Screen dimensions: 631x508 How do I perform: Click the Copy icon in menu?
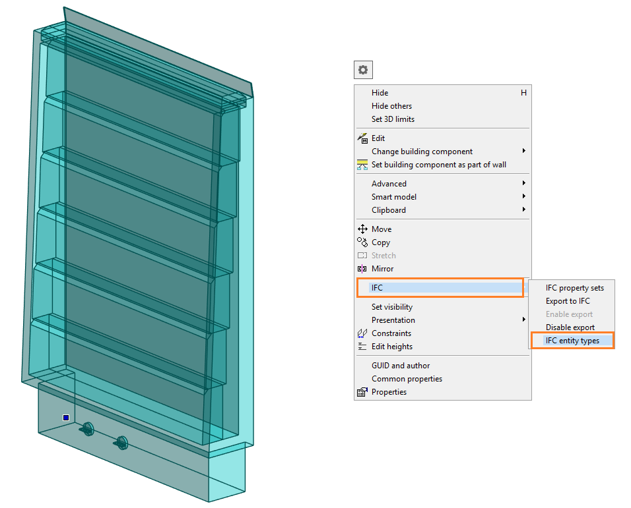coord(362,242)
